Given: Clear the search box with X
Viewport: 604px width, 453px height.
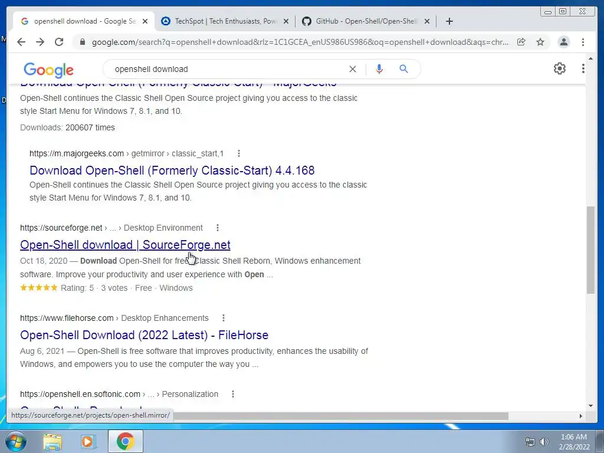Looking at the screenshot, I should click(x=353, y=69).
